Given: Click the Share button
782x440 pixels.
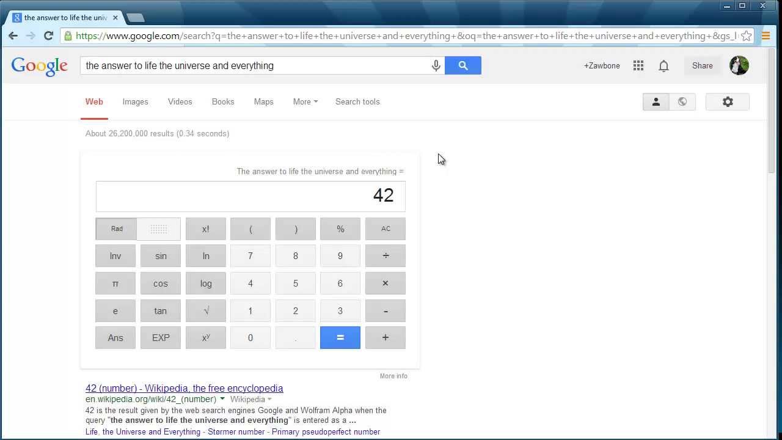Looking at the screenshot, I should pos(703,65).
